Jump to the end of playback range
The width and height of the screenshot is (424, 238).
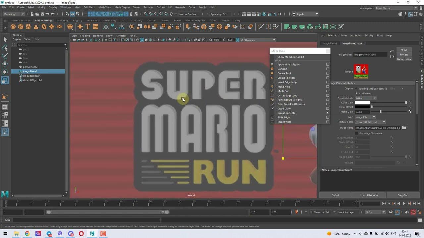[x=419, y=204]
